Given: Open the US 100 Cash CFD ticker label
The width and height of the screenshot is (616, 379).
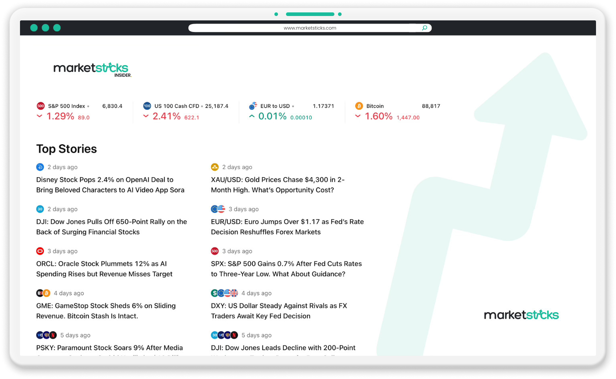Looking at the screenshot, I should click(177, 106).
